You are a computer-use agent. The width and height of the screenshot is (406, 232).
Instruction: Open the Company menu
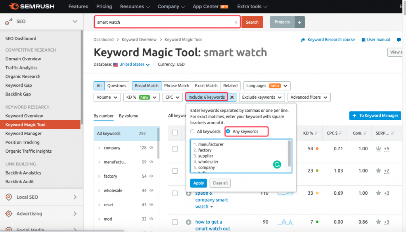(x=171, y=6)
